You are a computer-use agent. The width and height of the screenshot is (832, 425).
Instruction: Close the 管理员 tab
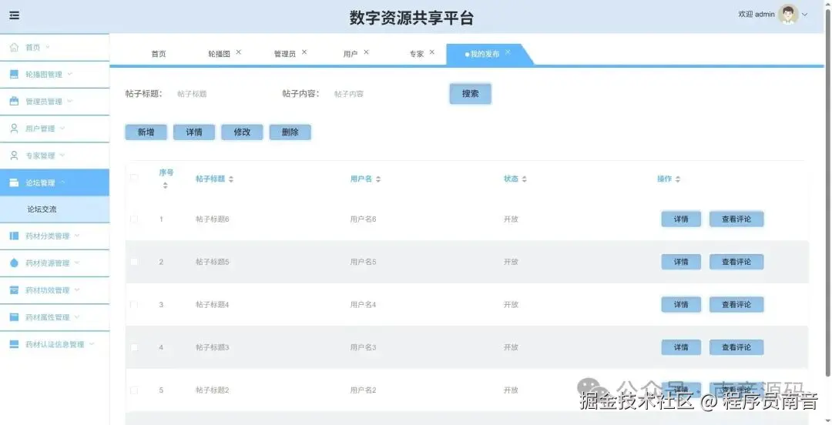(x=304, y=52)
